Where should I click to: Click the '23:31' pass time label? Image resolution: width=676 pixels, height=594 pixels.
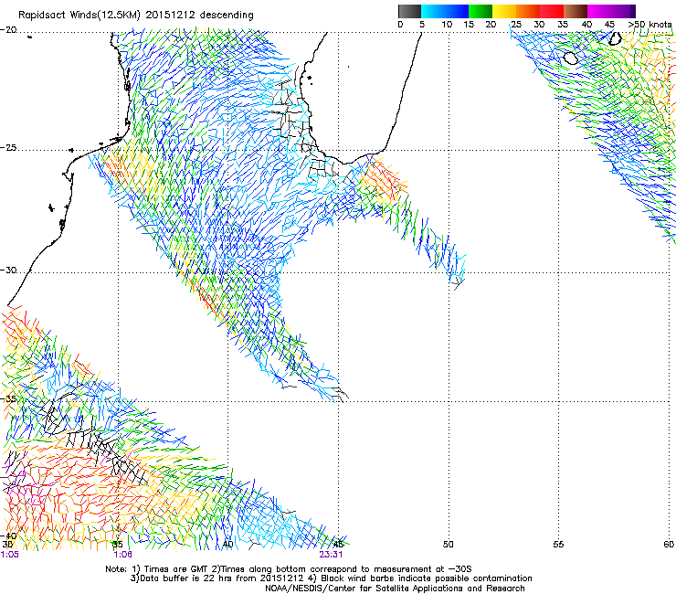pyautogui.click(x=331, y=555)
